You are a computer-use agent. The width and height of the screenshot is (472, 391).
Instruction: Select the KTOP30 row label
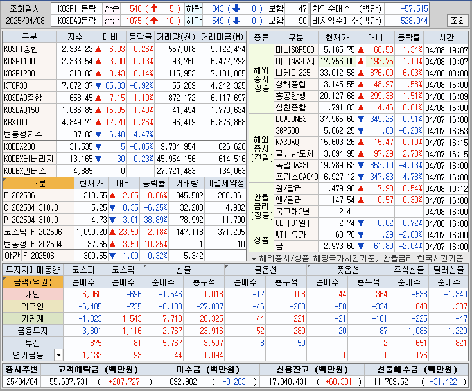click(x=29, y=86)
